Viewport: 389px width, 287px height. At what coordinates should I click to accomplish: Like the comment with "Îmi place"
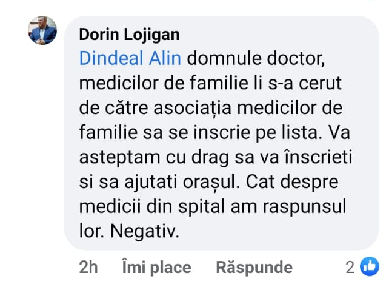[x=156, y=267]
